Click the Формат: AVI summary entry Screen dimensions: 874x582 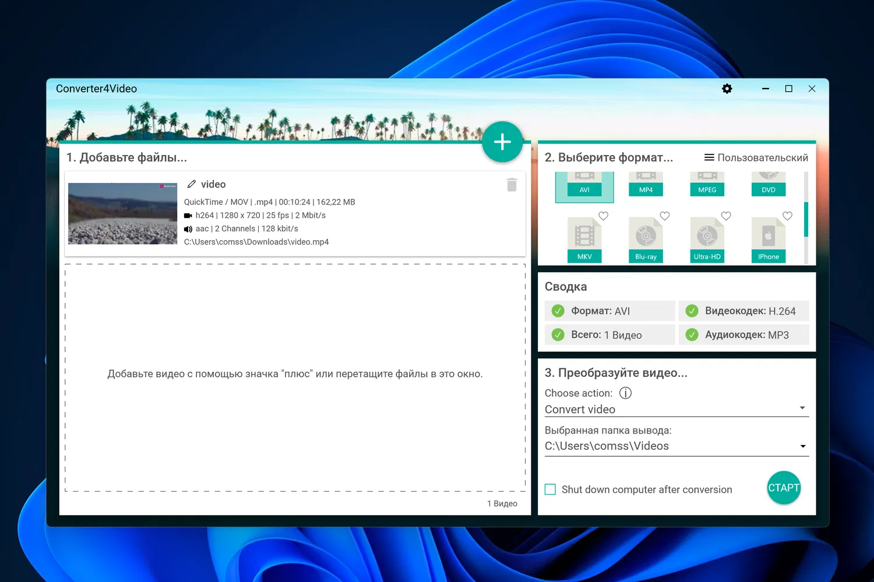(x=609, y=311)
